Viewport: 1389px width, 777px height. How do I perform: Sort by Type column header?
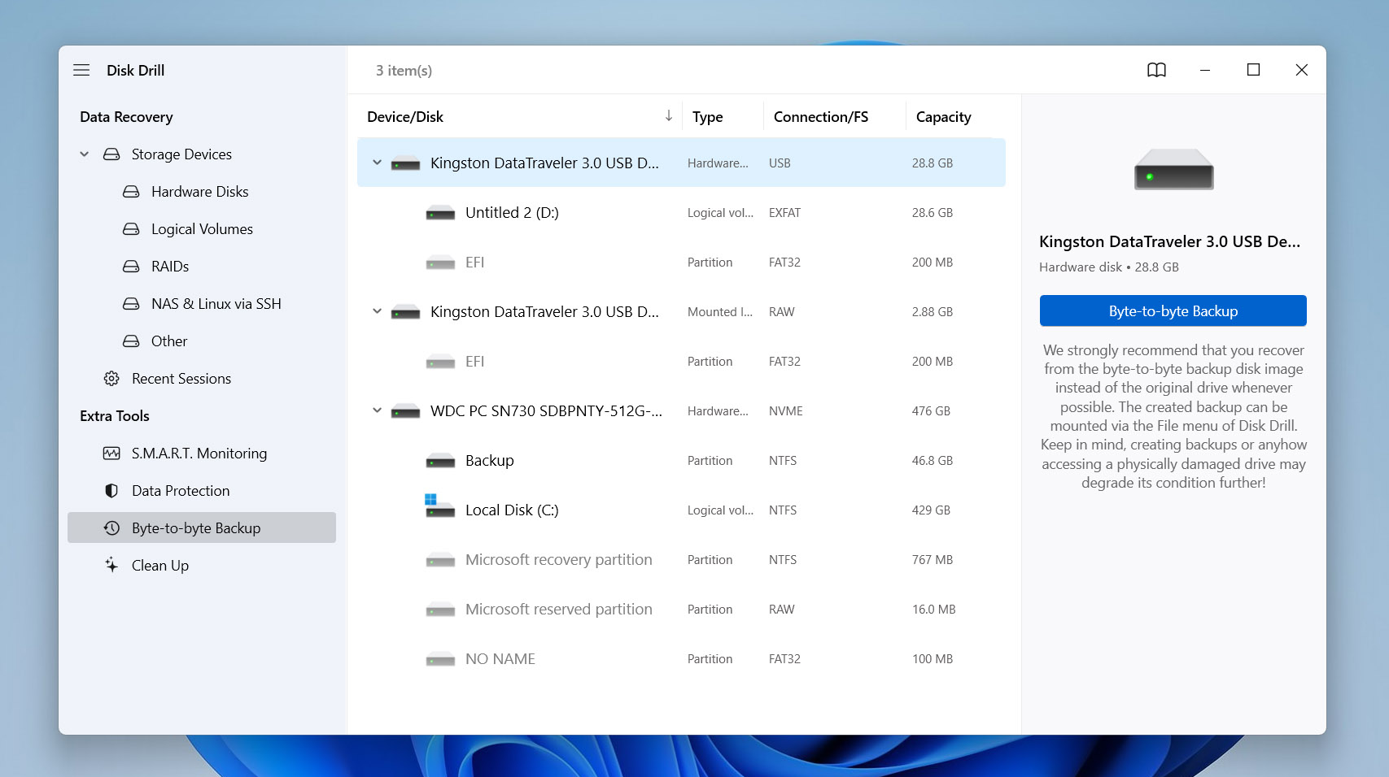coord(708,117)
